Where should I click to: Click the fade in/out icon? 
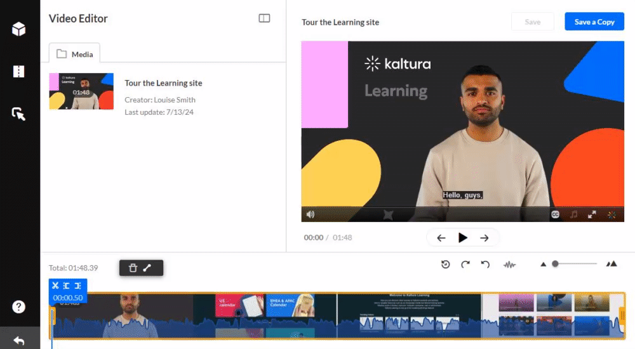(147, 268)
